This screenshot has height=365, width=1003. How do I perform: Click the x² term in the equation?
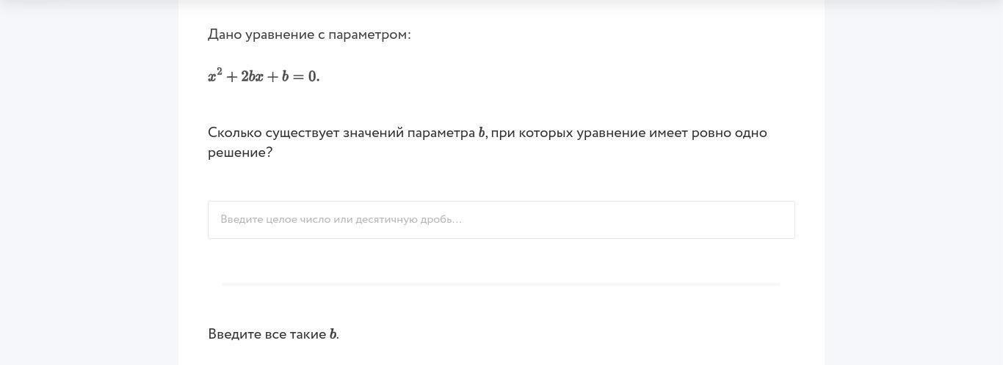214,75
